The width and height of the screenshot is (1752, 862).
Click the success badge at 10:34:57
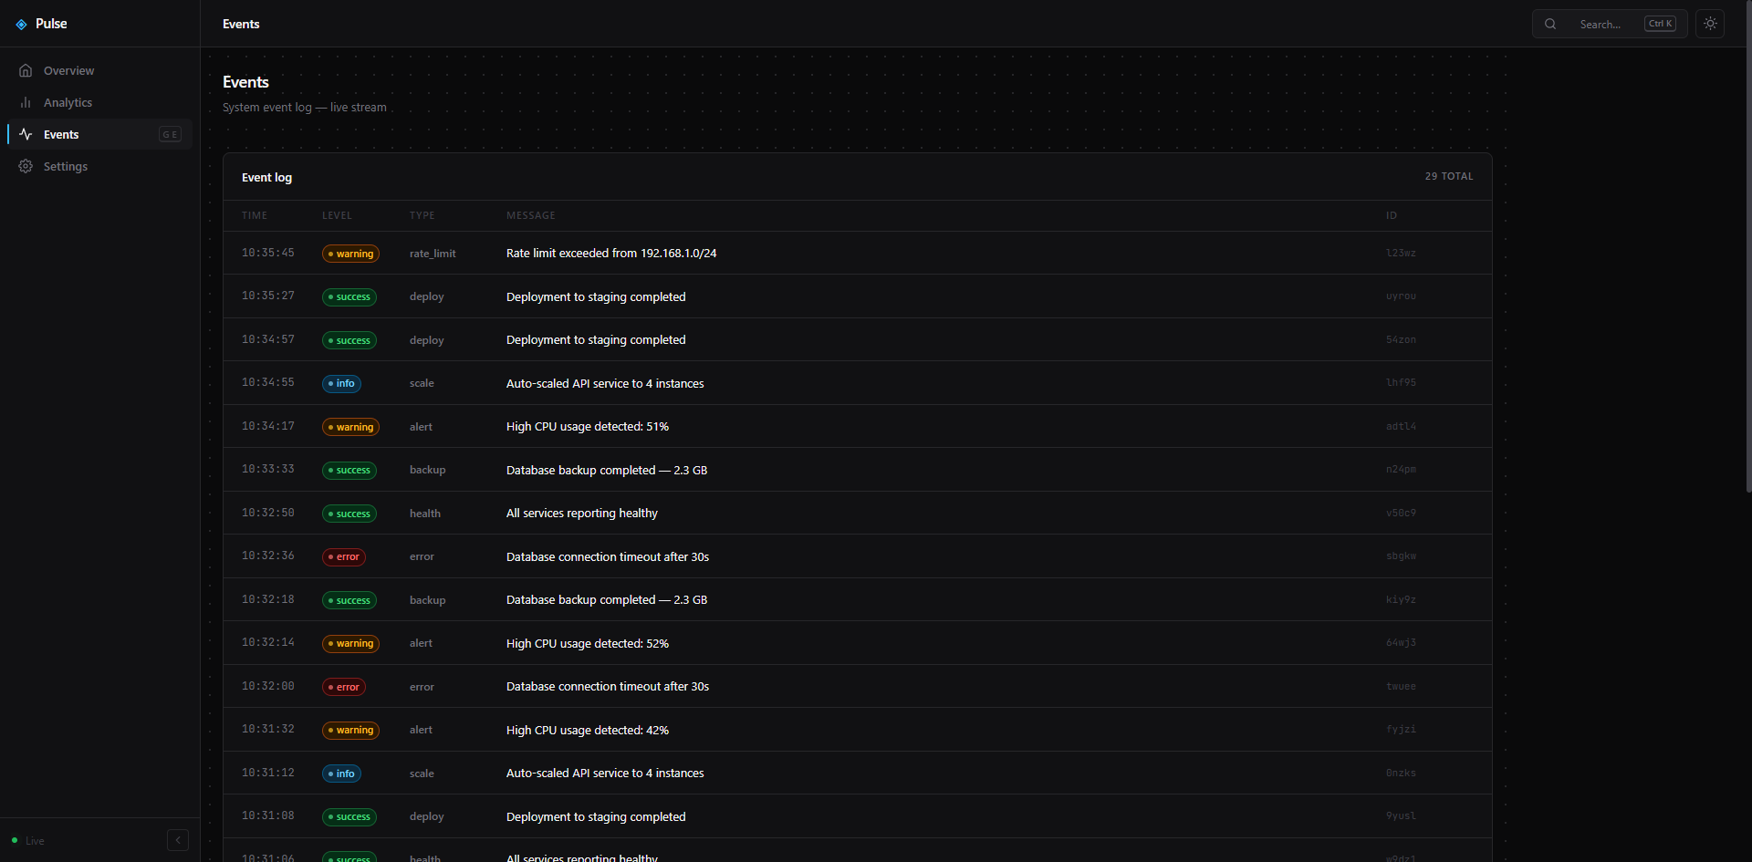349,340
